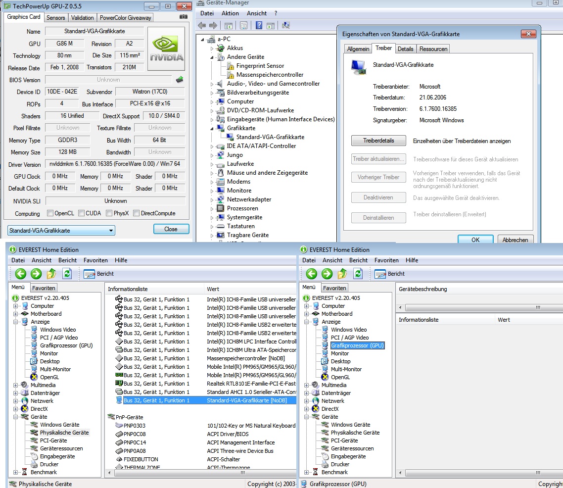Open the PowerColor Giveaway tab
The image size is (563, 488).
point(125,18)
